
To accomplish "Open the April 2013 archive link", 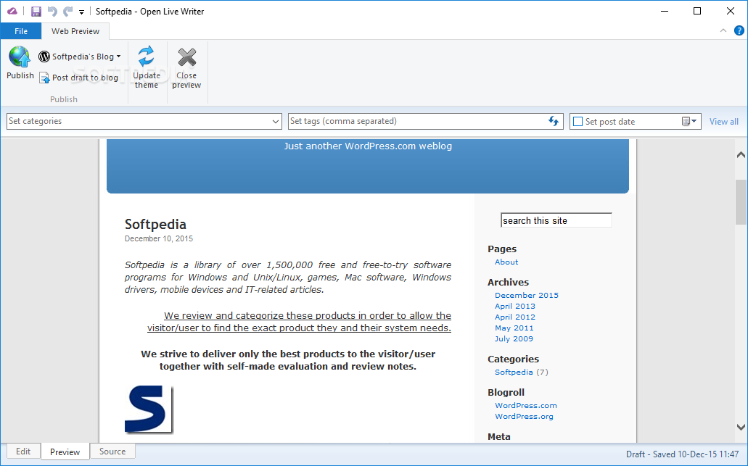I will [x=514, y=307].
